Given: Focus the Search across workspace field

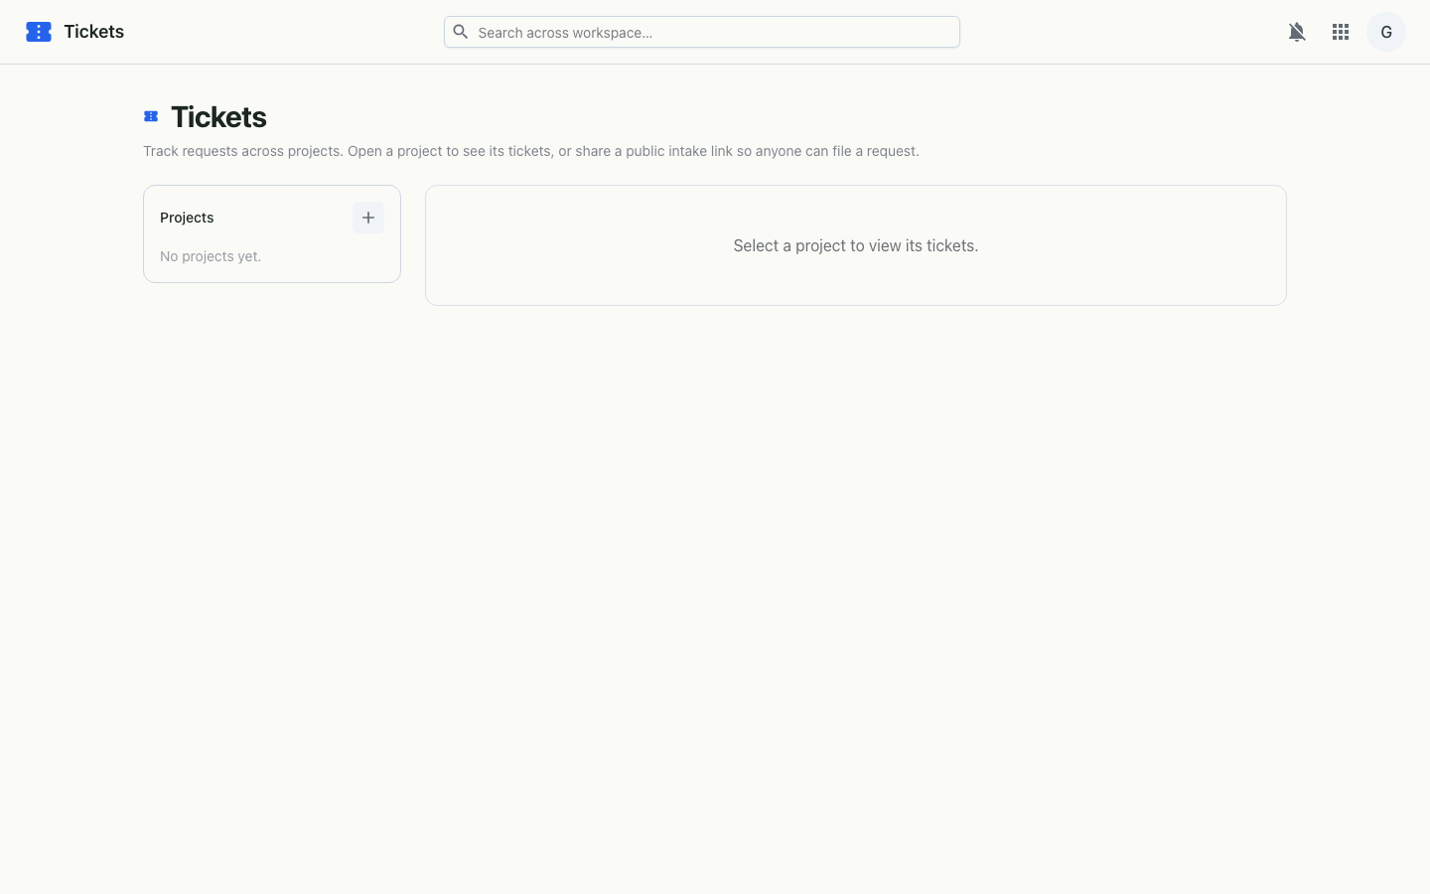Looking at the screenshot, I should 702,32.
